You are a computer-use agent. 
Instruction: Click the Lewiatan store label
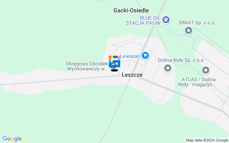click(x=130, y=56)
